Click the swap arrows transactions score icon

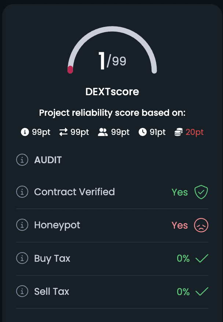[64, 132]
